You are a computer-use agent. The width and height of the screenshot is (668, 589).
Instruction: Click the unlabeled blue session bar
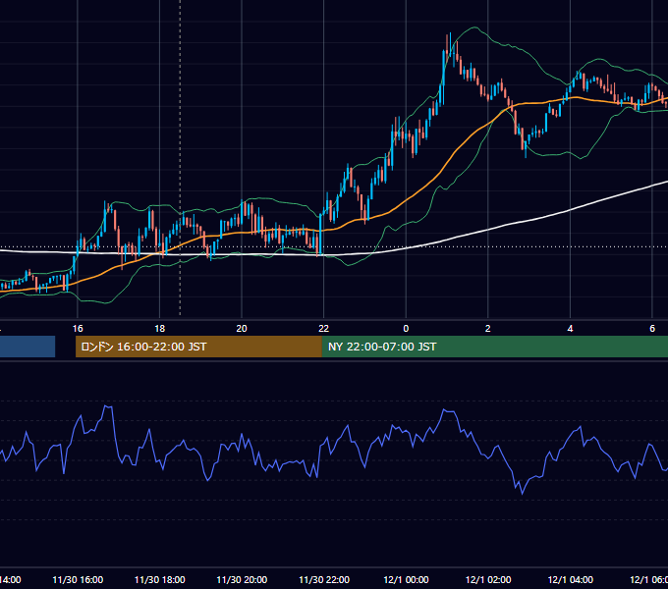pos(28,347)
